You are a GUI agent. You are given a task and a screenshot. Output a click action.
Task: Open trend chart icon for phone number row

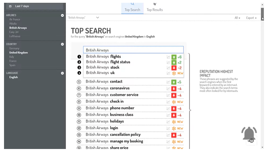coord(168,108)
